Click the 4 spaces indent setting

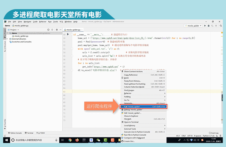(197, 136)
